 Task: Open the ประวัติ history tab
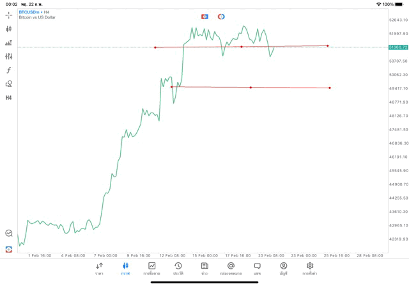point(178,268)
